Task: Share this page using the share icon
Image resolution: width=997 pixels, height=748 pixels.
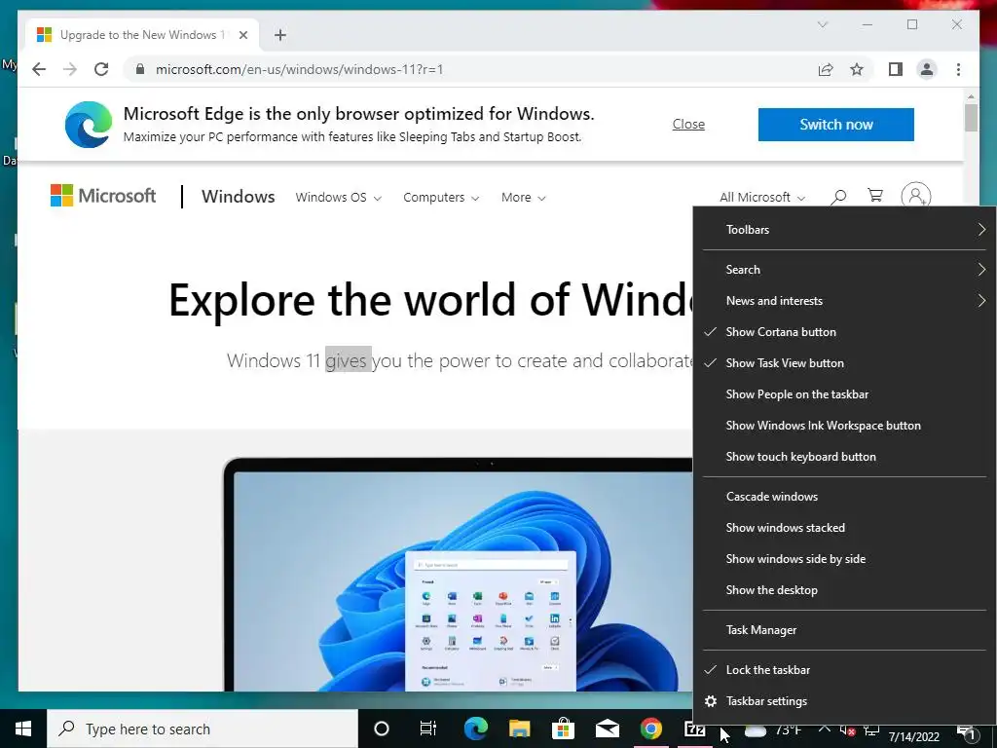Action: (826, 69)
